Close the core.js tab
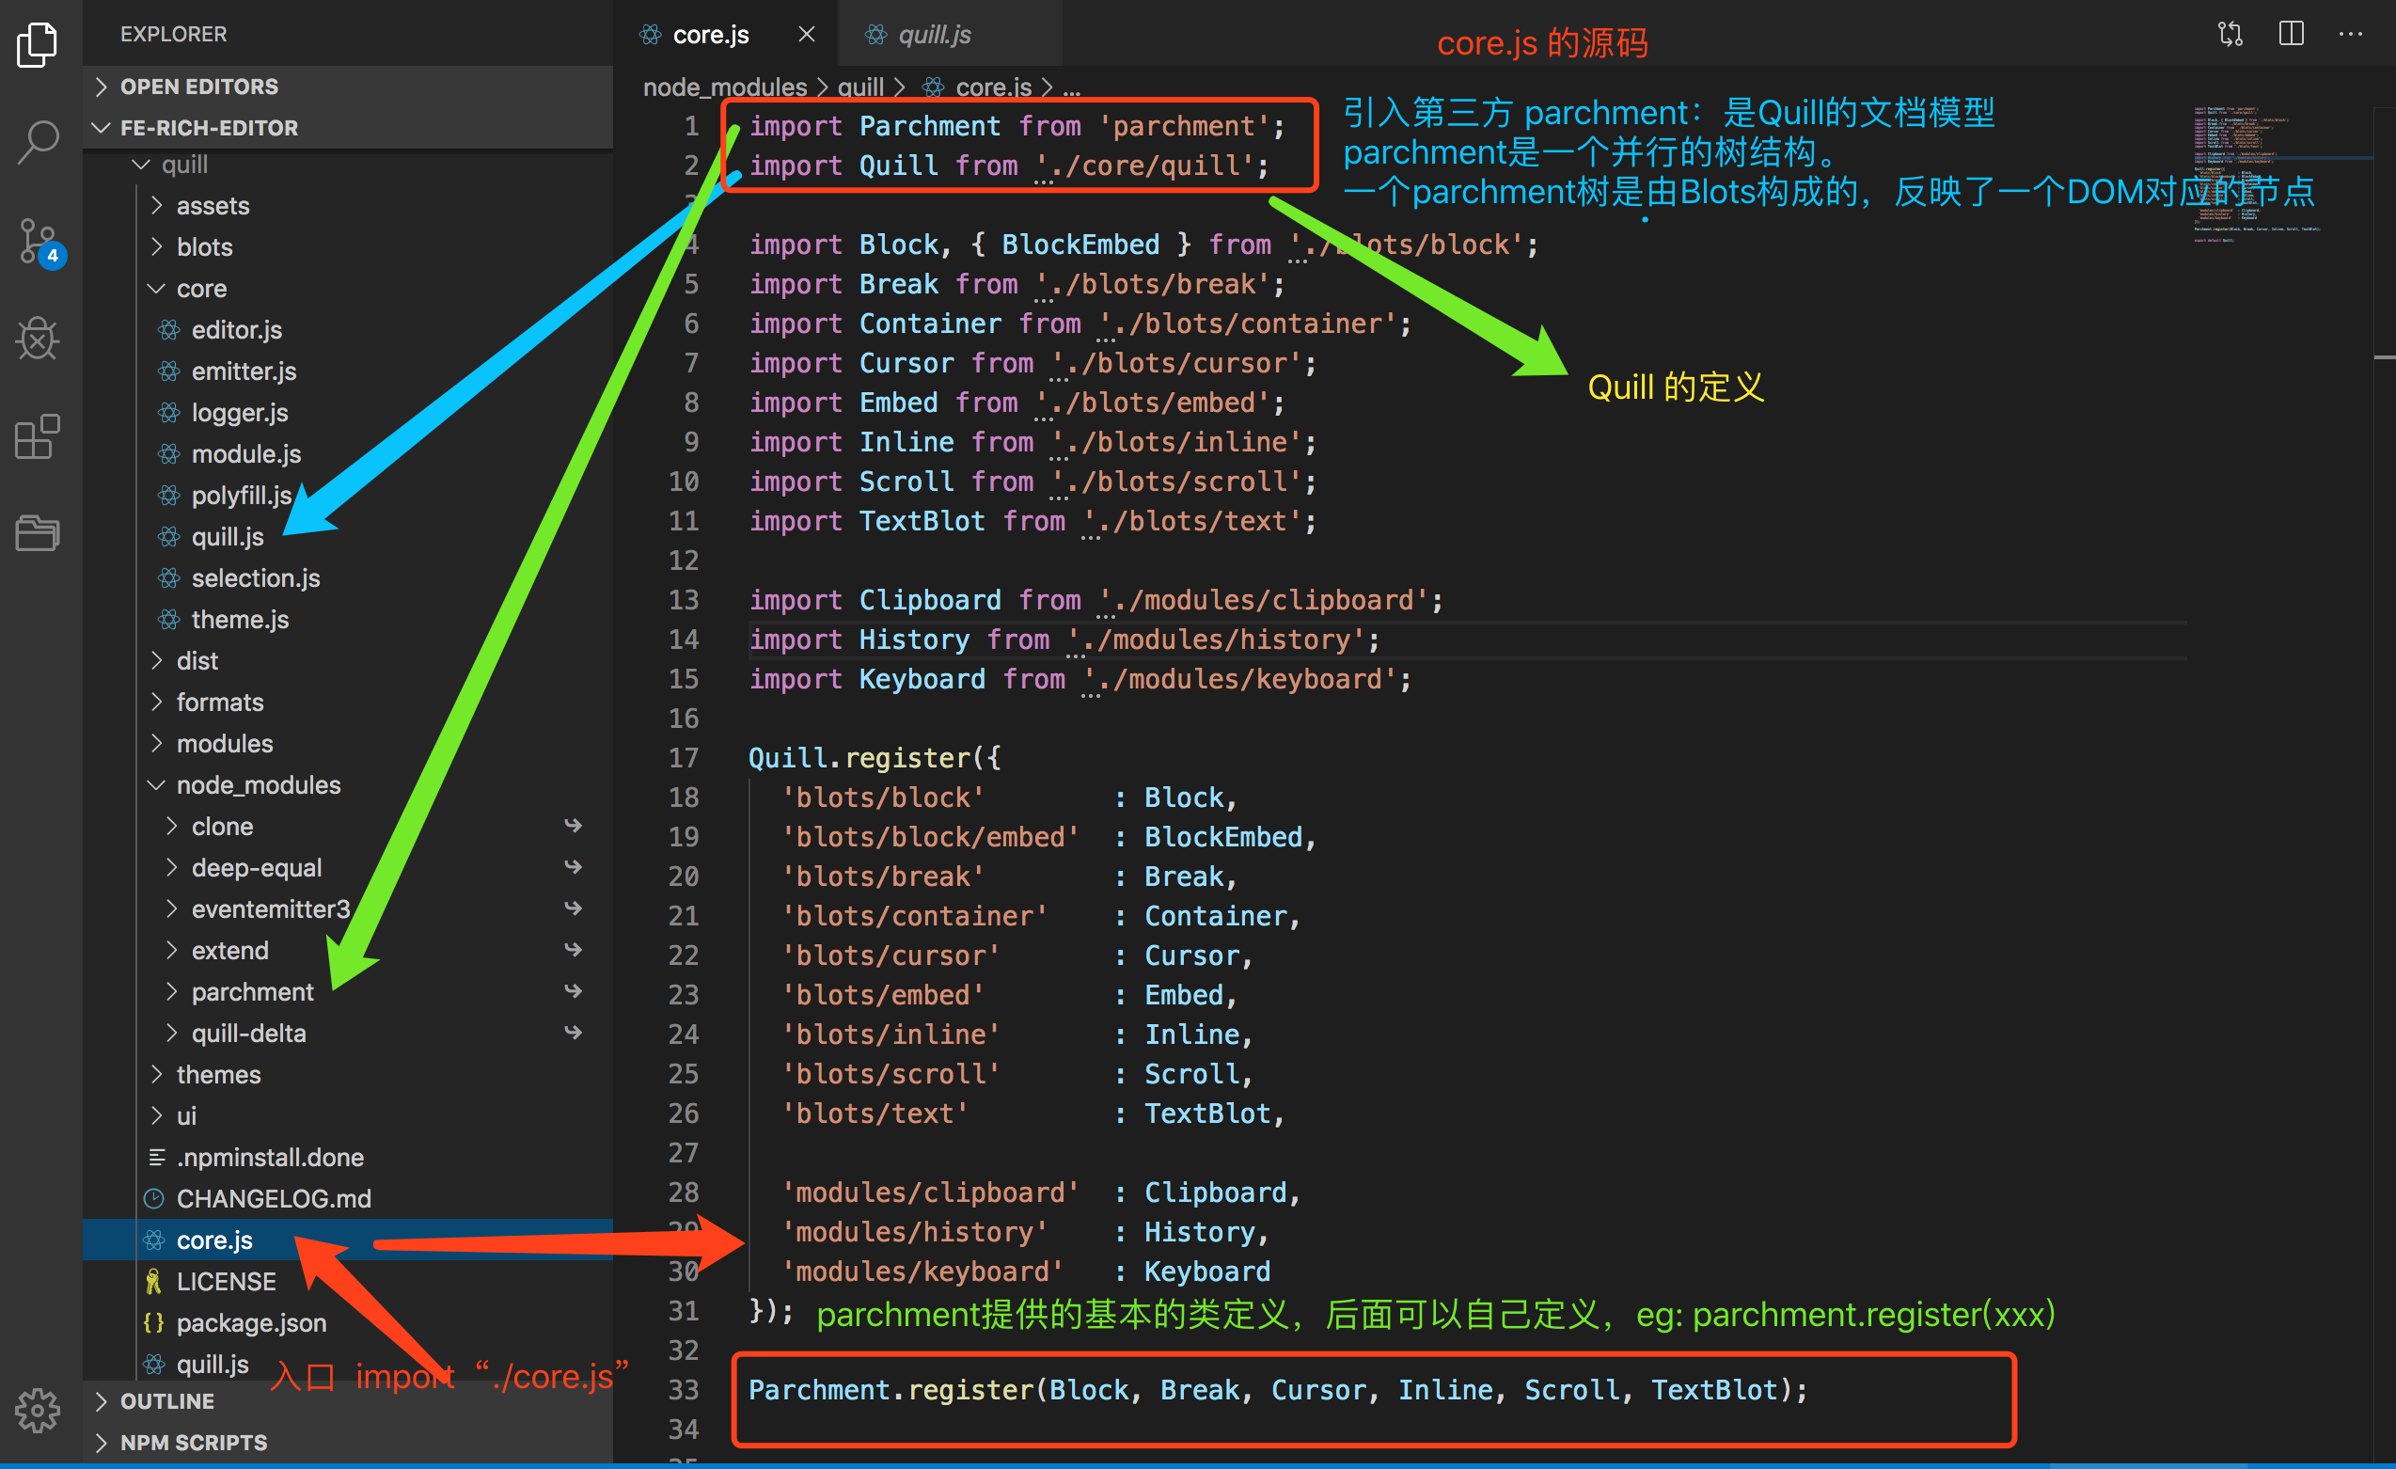This screenshot has width=2396, height=1469. coord(806,35)
